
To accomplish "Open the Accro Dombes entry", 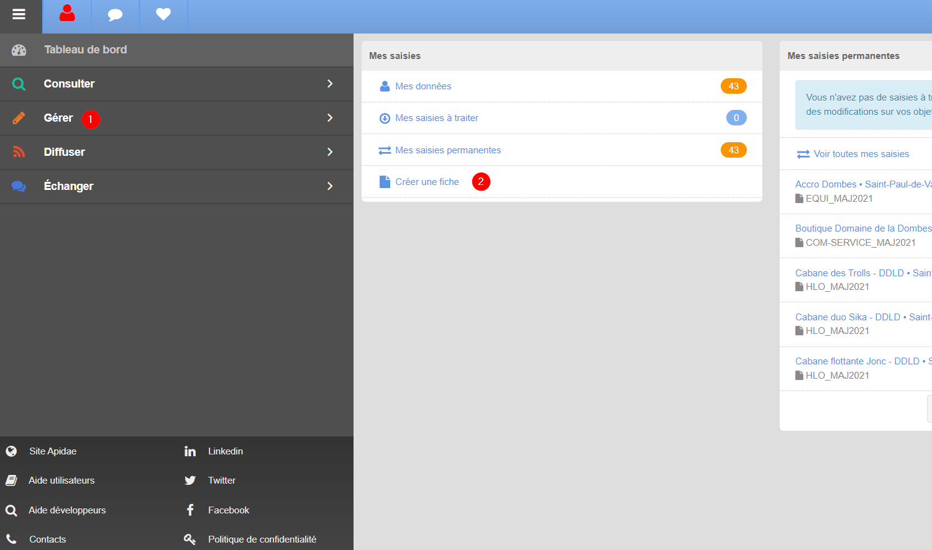I will click(864, 184).
